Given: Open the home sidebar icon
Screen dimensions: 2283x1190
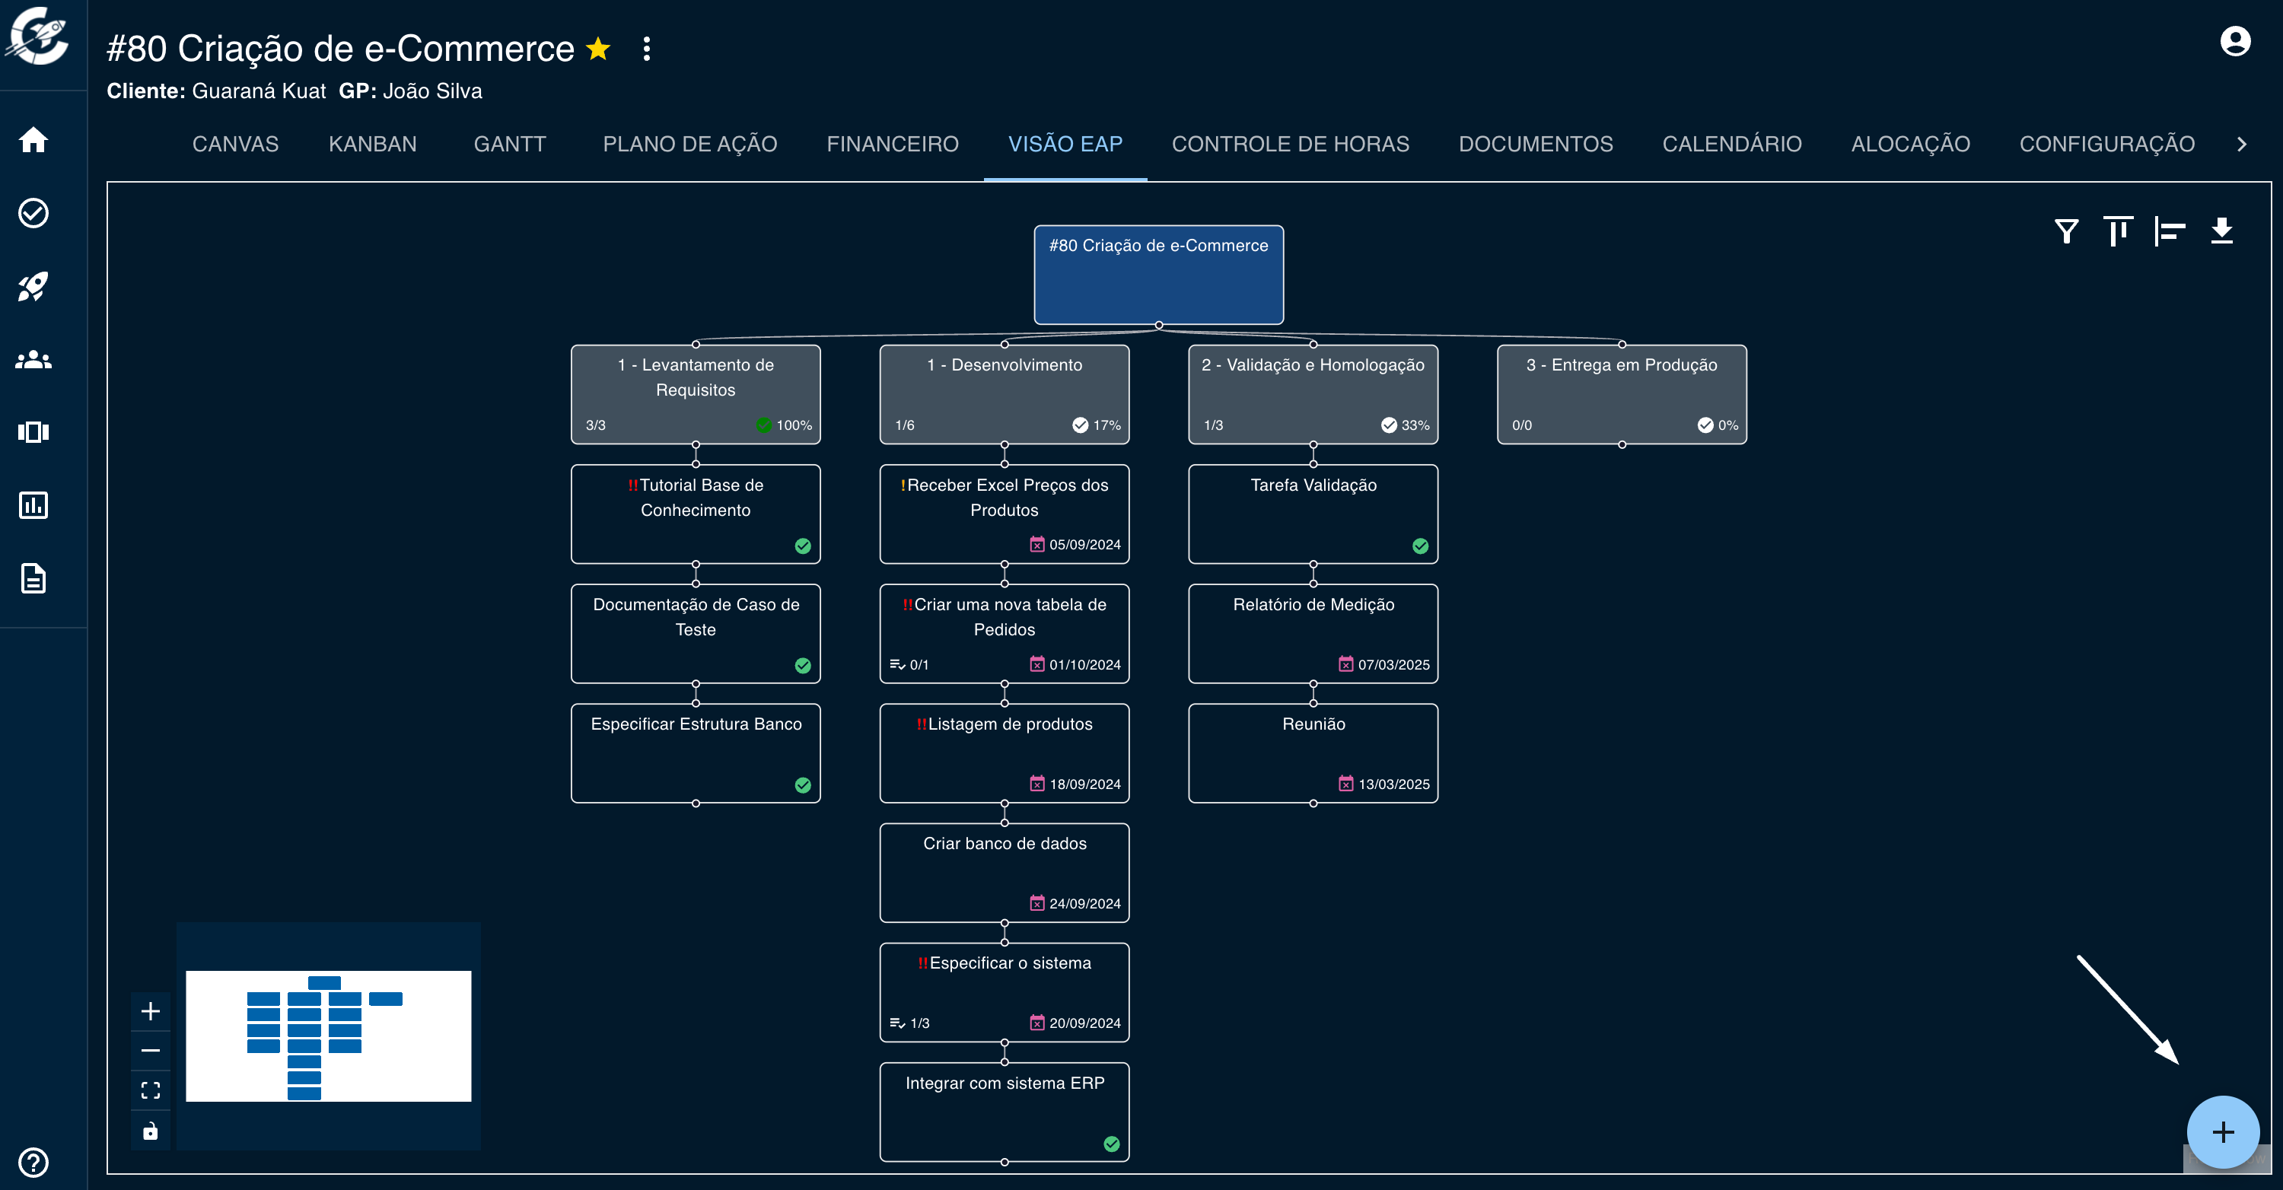Looking at the screenshot, I should pos(33,140).
